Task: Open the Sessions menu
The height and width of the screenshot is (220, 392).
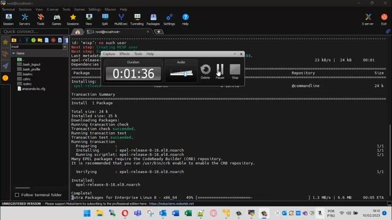Action: pyautogui.click(x=25, y=9)
